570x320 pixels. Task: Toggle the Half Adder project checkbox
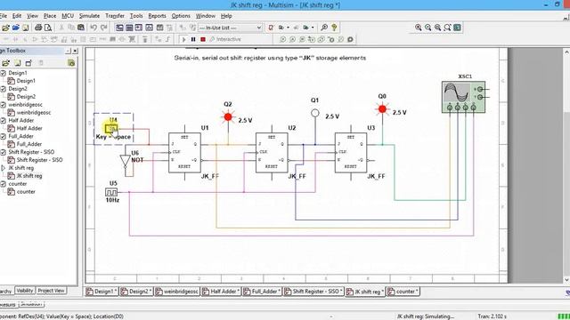point(4,121)
